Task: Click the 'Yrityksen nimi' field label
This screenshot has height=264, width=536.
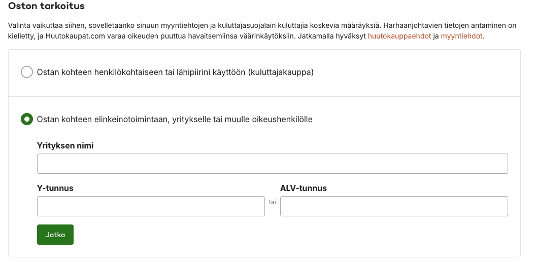Action: (x=65, y=145)
